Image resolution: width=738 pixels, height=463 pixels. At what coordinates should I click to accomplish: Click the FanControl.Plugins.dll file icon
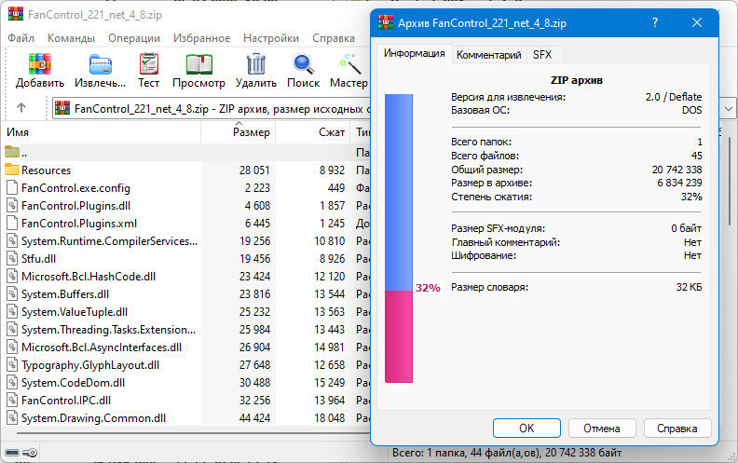(x=12, y=205)
